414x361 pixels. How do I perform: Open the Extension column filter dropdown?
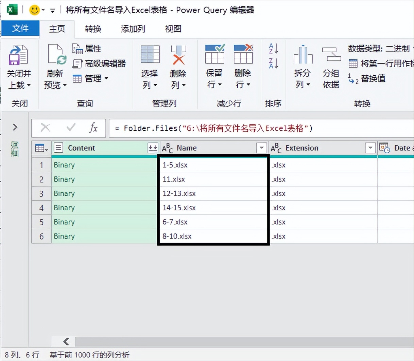point(370,148)
